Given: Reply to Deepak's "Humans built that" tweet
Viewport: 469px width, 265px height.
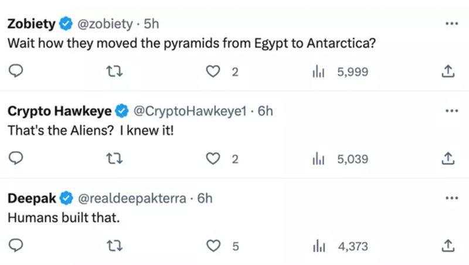Looking at the screenshot, I should [16, 246].
